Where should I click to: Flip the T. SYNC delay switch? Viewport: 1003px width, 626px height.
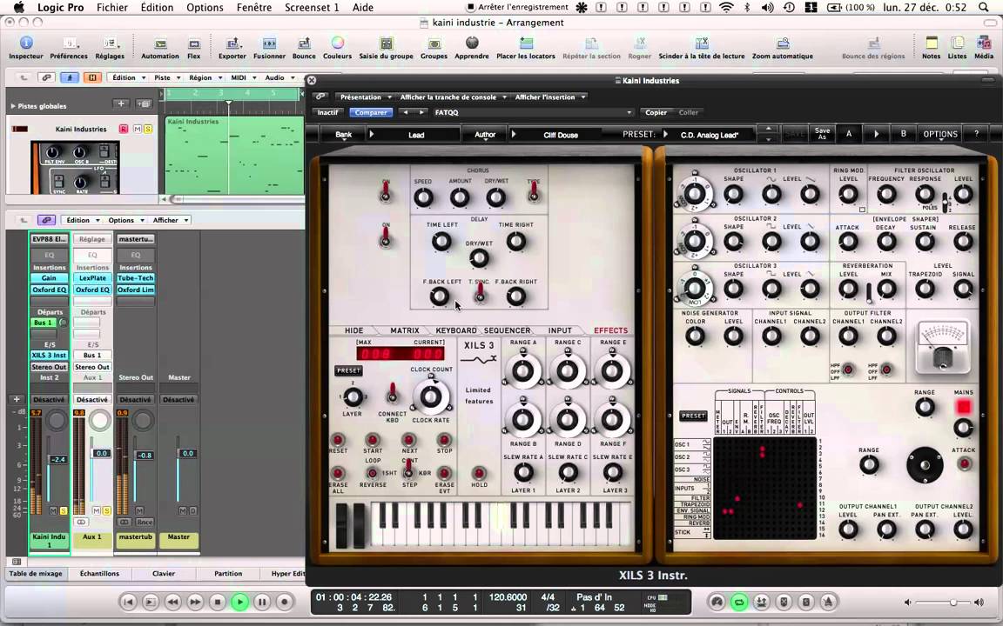click(x=479, y=292)
